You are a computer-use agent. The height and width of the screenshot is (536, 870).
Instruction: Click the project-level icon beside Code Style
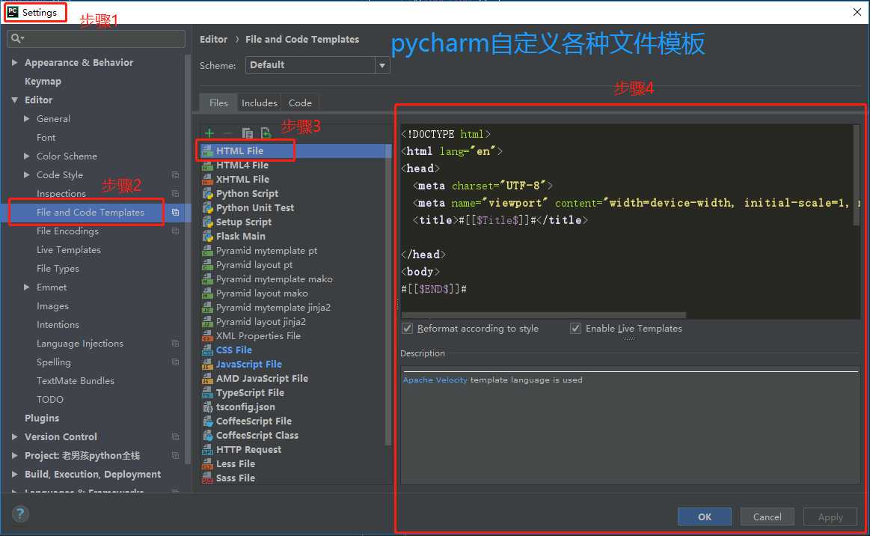175,175
